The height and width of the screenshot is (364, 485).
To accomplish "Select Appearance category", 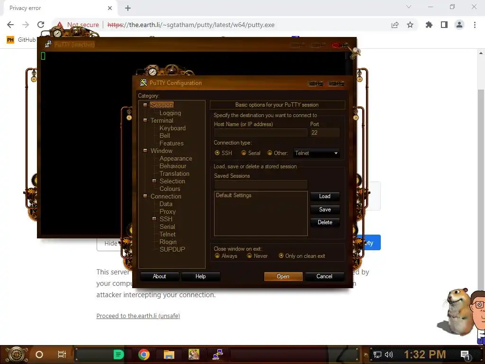I will click(x=176, y=158).
